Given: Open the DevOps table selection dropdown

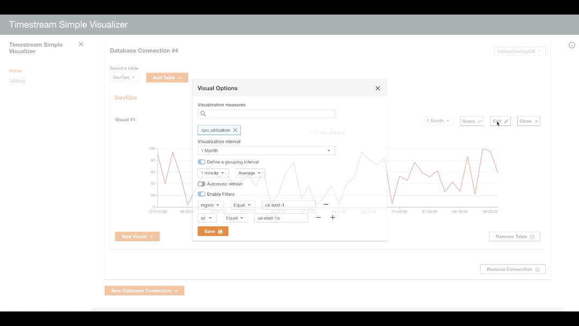Looking at the screenshot, I should point(124,77).
